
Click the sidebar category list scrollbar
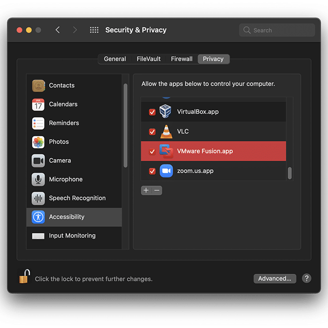126,126
